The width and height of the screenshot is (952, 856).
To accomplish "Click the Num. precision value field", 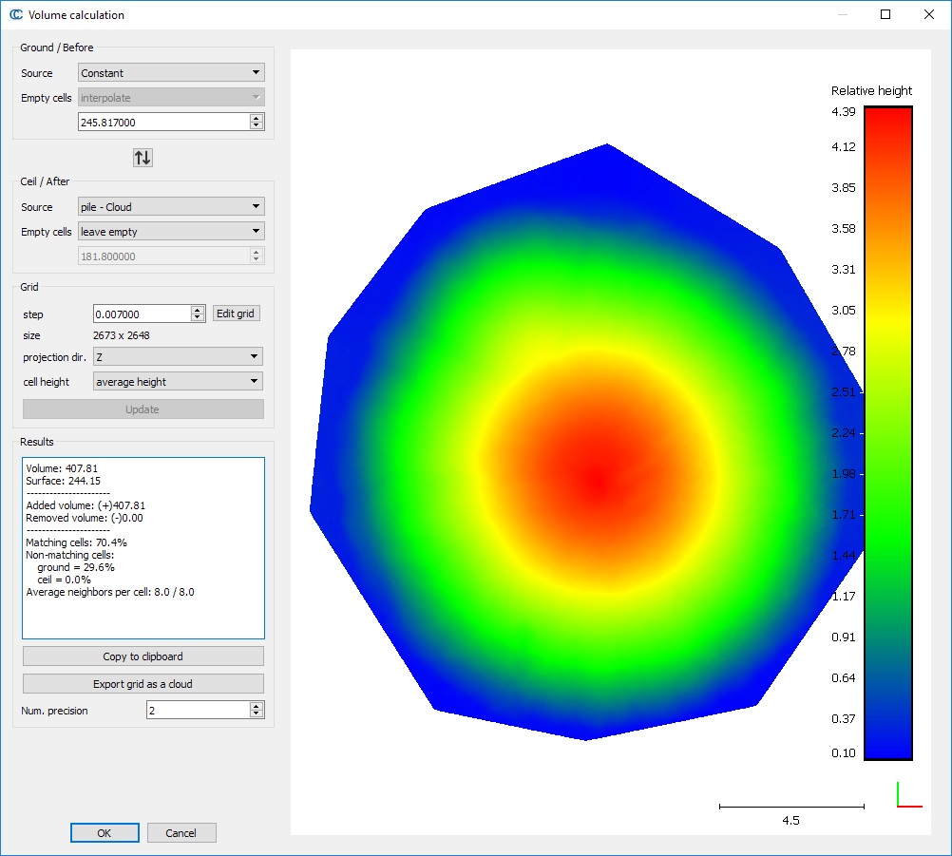I will coord(196,710).
